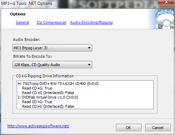Click the Cancel button
175x135 pixels.
point(158,128)
